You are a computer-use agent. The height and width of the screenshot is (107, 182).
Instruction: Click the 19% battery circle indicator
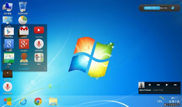click(160, 101)
